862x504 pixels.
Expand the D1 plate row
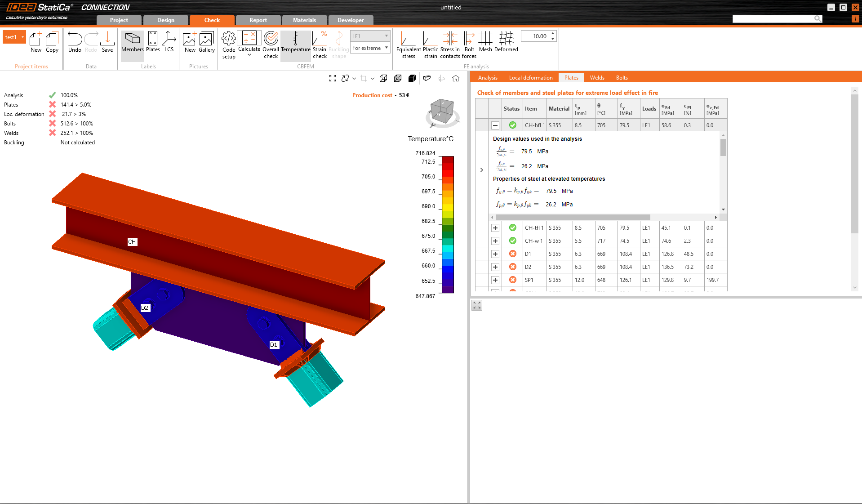[x=495, y=254]
